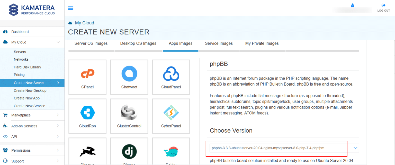The image size is (395, 165).
Task: Click the Add-on Services puzzle icon
Action: pyautogui.click(x=5, y=126)
